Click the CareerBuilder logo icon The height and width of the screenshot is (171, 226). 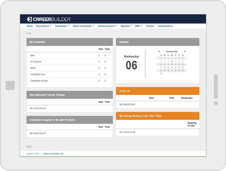pyautogui.click(x=29, y=19)
